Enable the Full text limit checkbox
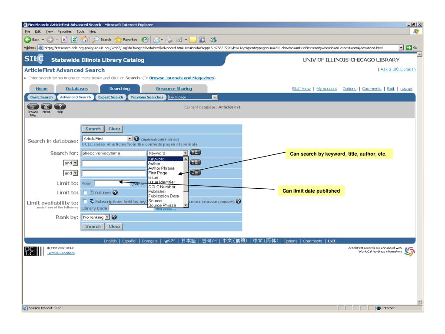 coord(85,192)
